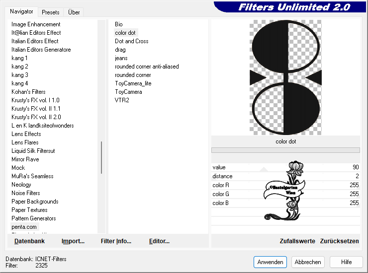Choose kang 2 in category list
This screenshot has width=368, height=273.
(x=19, y=67)
